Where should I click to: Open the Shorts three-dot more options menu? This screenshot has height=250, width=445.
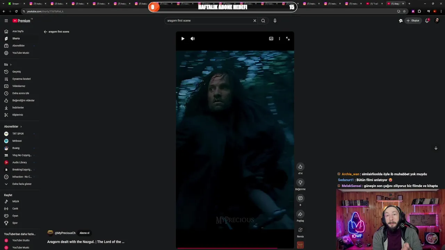(x=280, y=39)
